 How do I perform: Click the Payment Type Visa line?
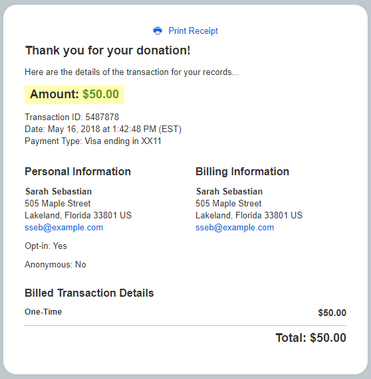click(93, 141)
